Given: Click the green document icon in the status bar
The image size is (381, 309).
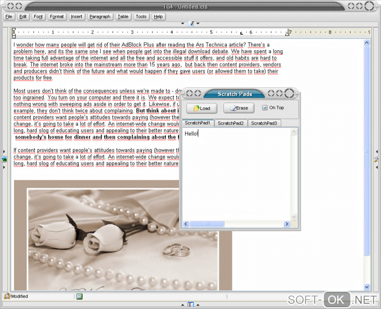Looking at the screenshot, I should 79,296.
